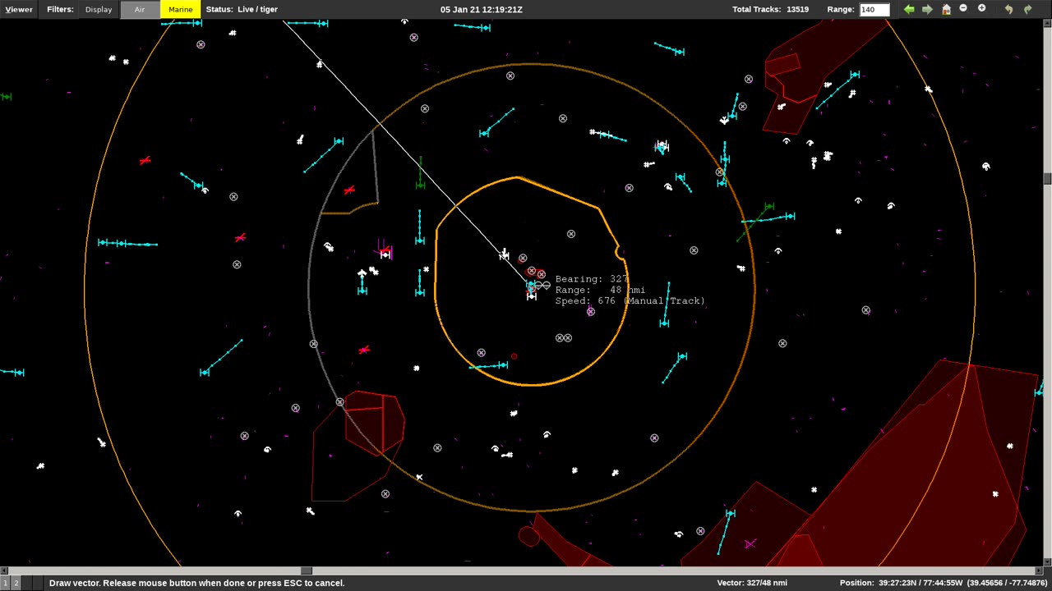Viewport: 1052px width, 591px height.
Task: Click the 'Status: Live / tiger' text
Action: tap(242, 10)
